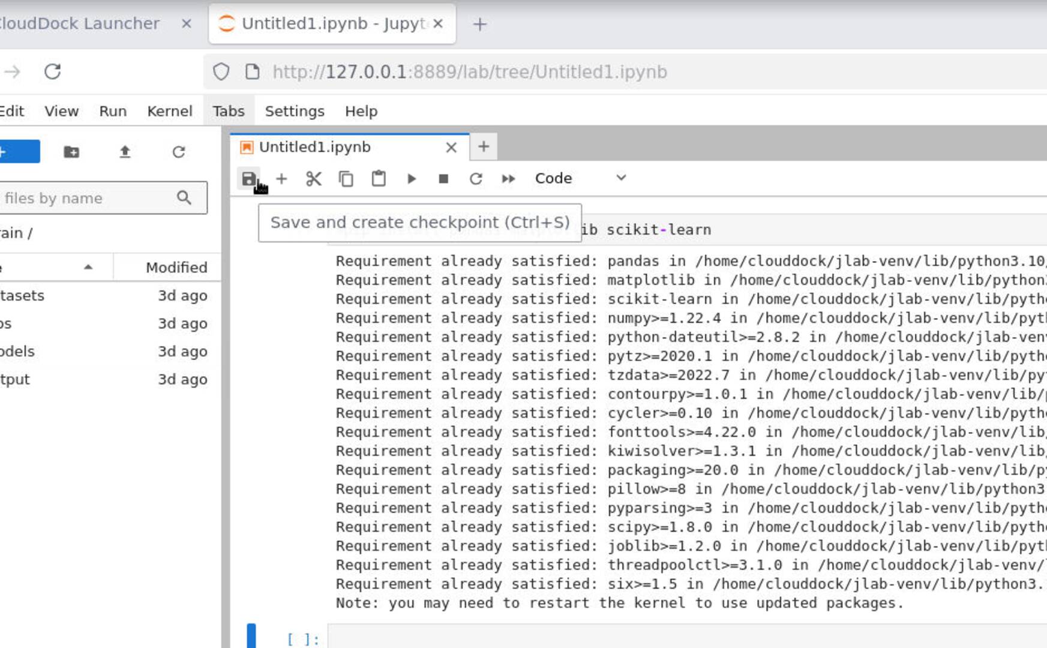Paste cell from clipboard
The image size is (1047, 648).
click(379, 179)
